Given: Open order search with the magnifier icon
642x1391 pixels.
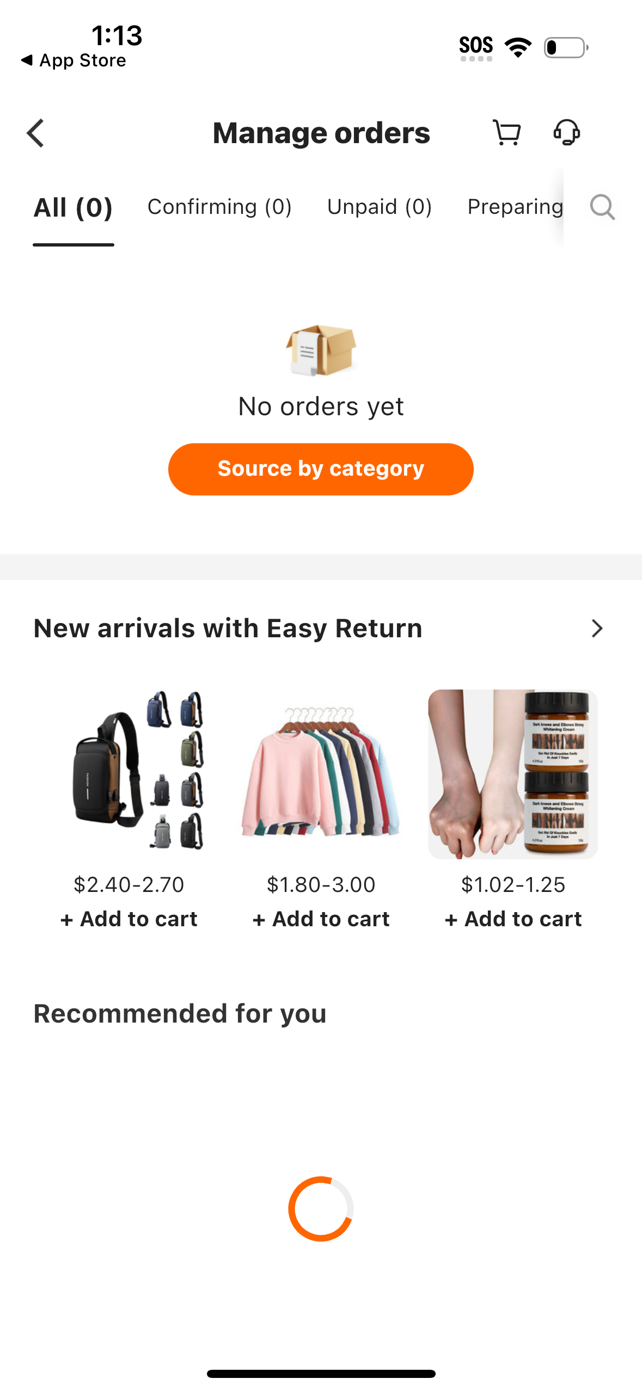Looking at the screenshot, I should (602, 207).
